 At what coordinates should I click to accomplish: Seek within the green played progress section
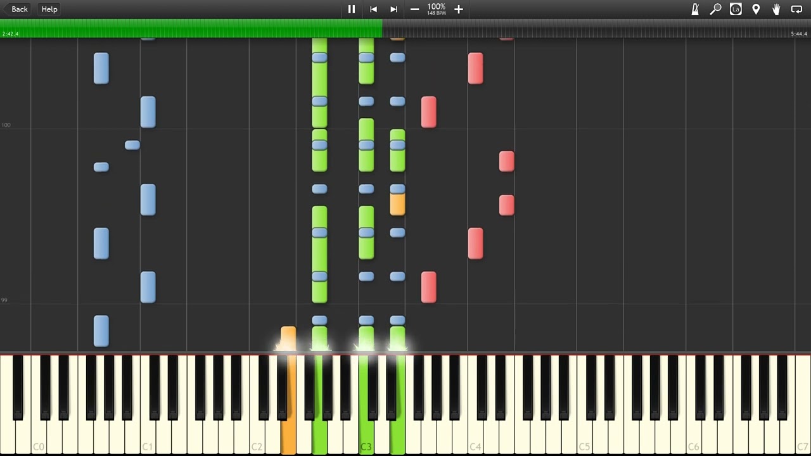[x=191, y=28]
